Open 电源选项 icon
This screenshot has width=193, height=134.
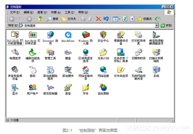click(15, 52)
